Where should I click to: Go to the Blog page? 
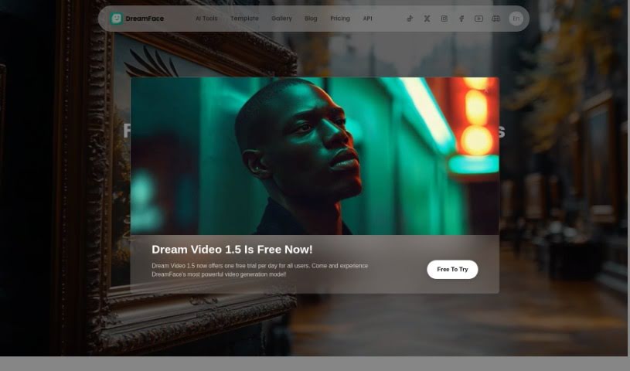(x=311, y=19)
